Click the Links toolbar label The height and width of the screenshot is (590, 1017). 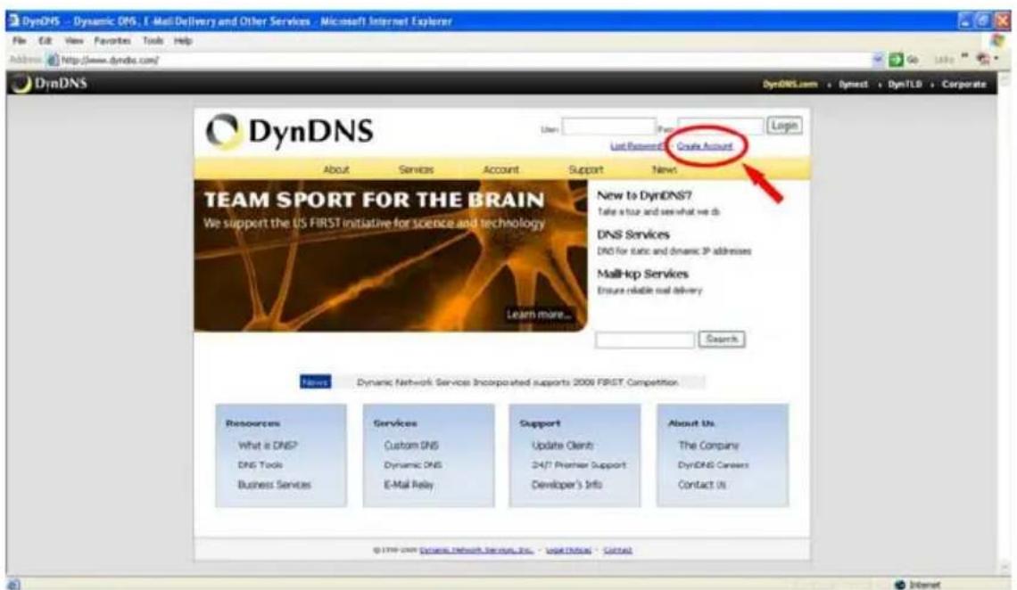point(943,60)
